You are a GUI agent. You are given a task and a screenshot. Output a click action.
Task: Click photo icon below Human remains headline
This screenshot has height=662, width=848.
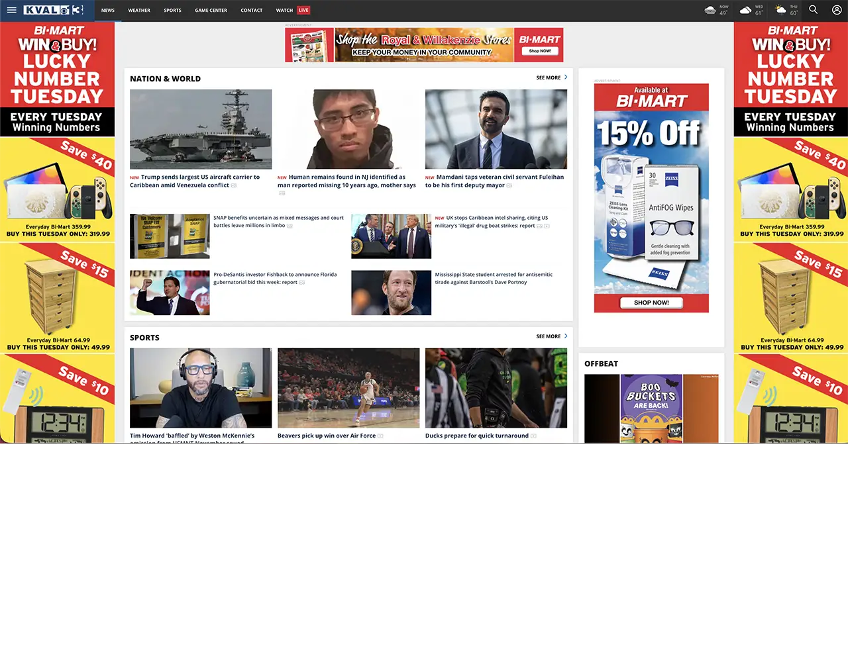click(282, 193)
